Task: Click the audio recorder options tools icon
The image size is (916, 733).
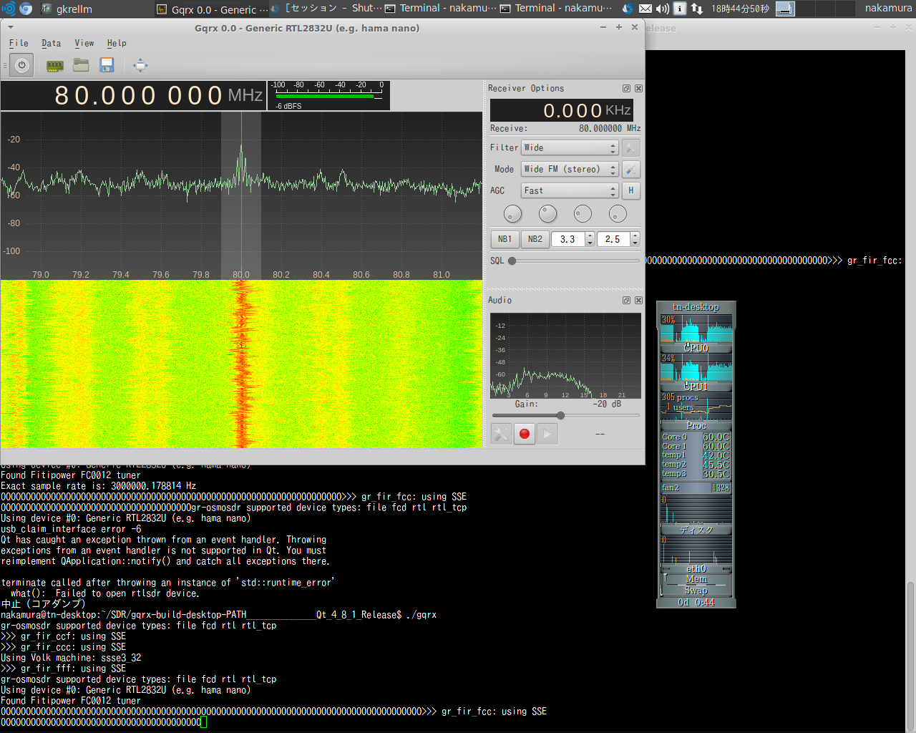Action: (501, 433)
